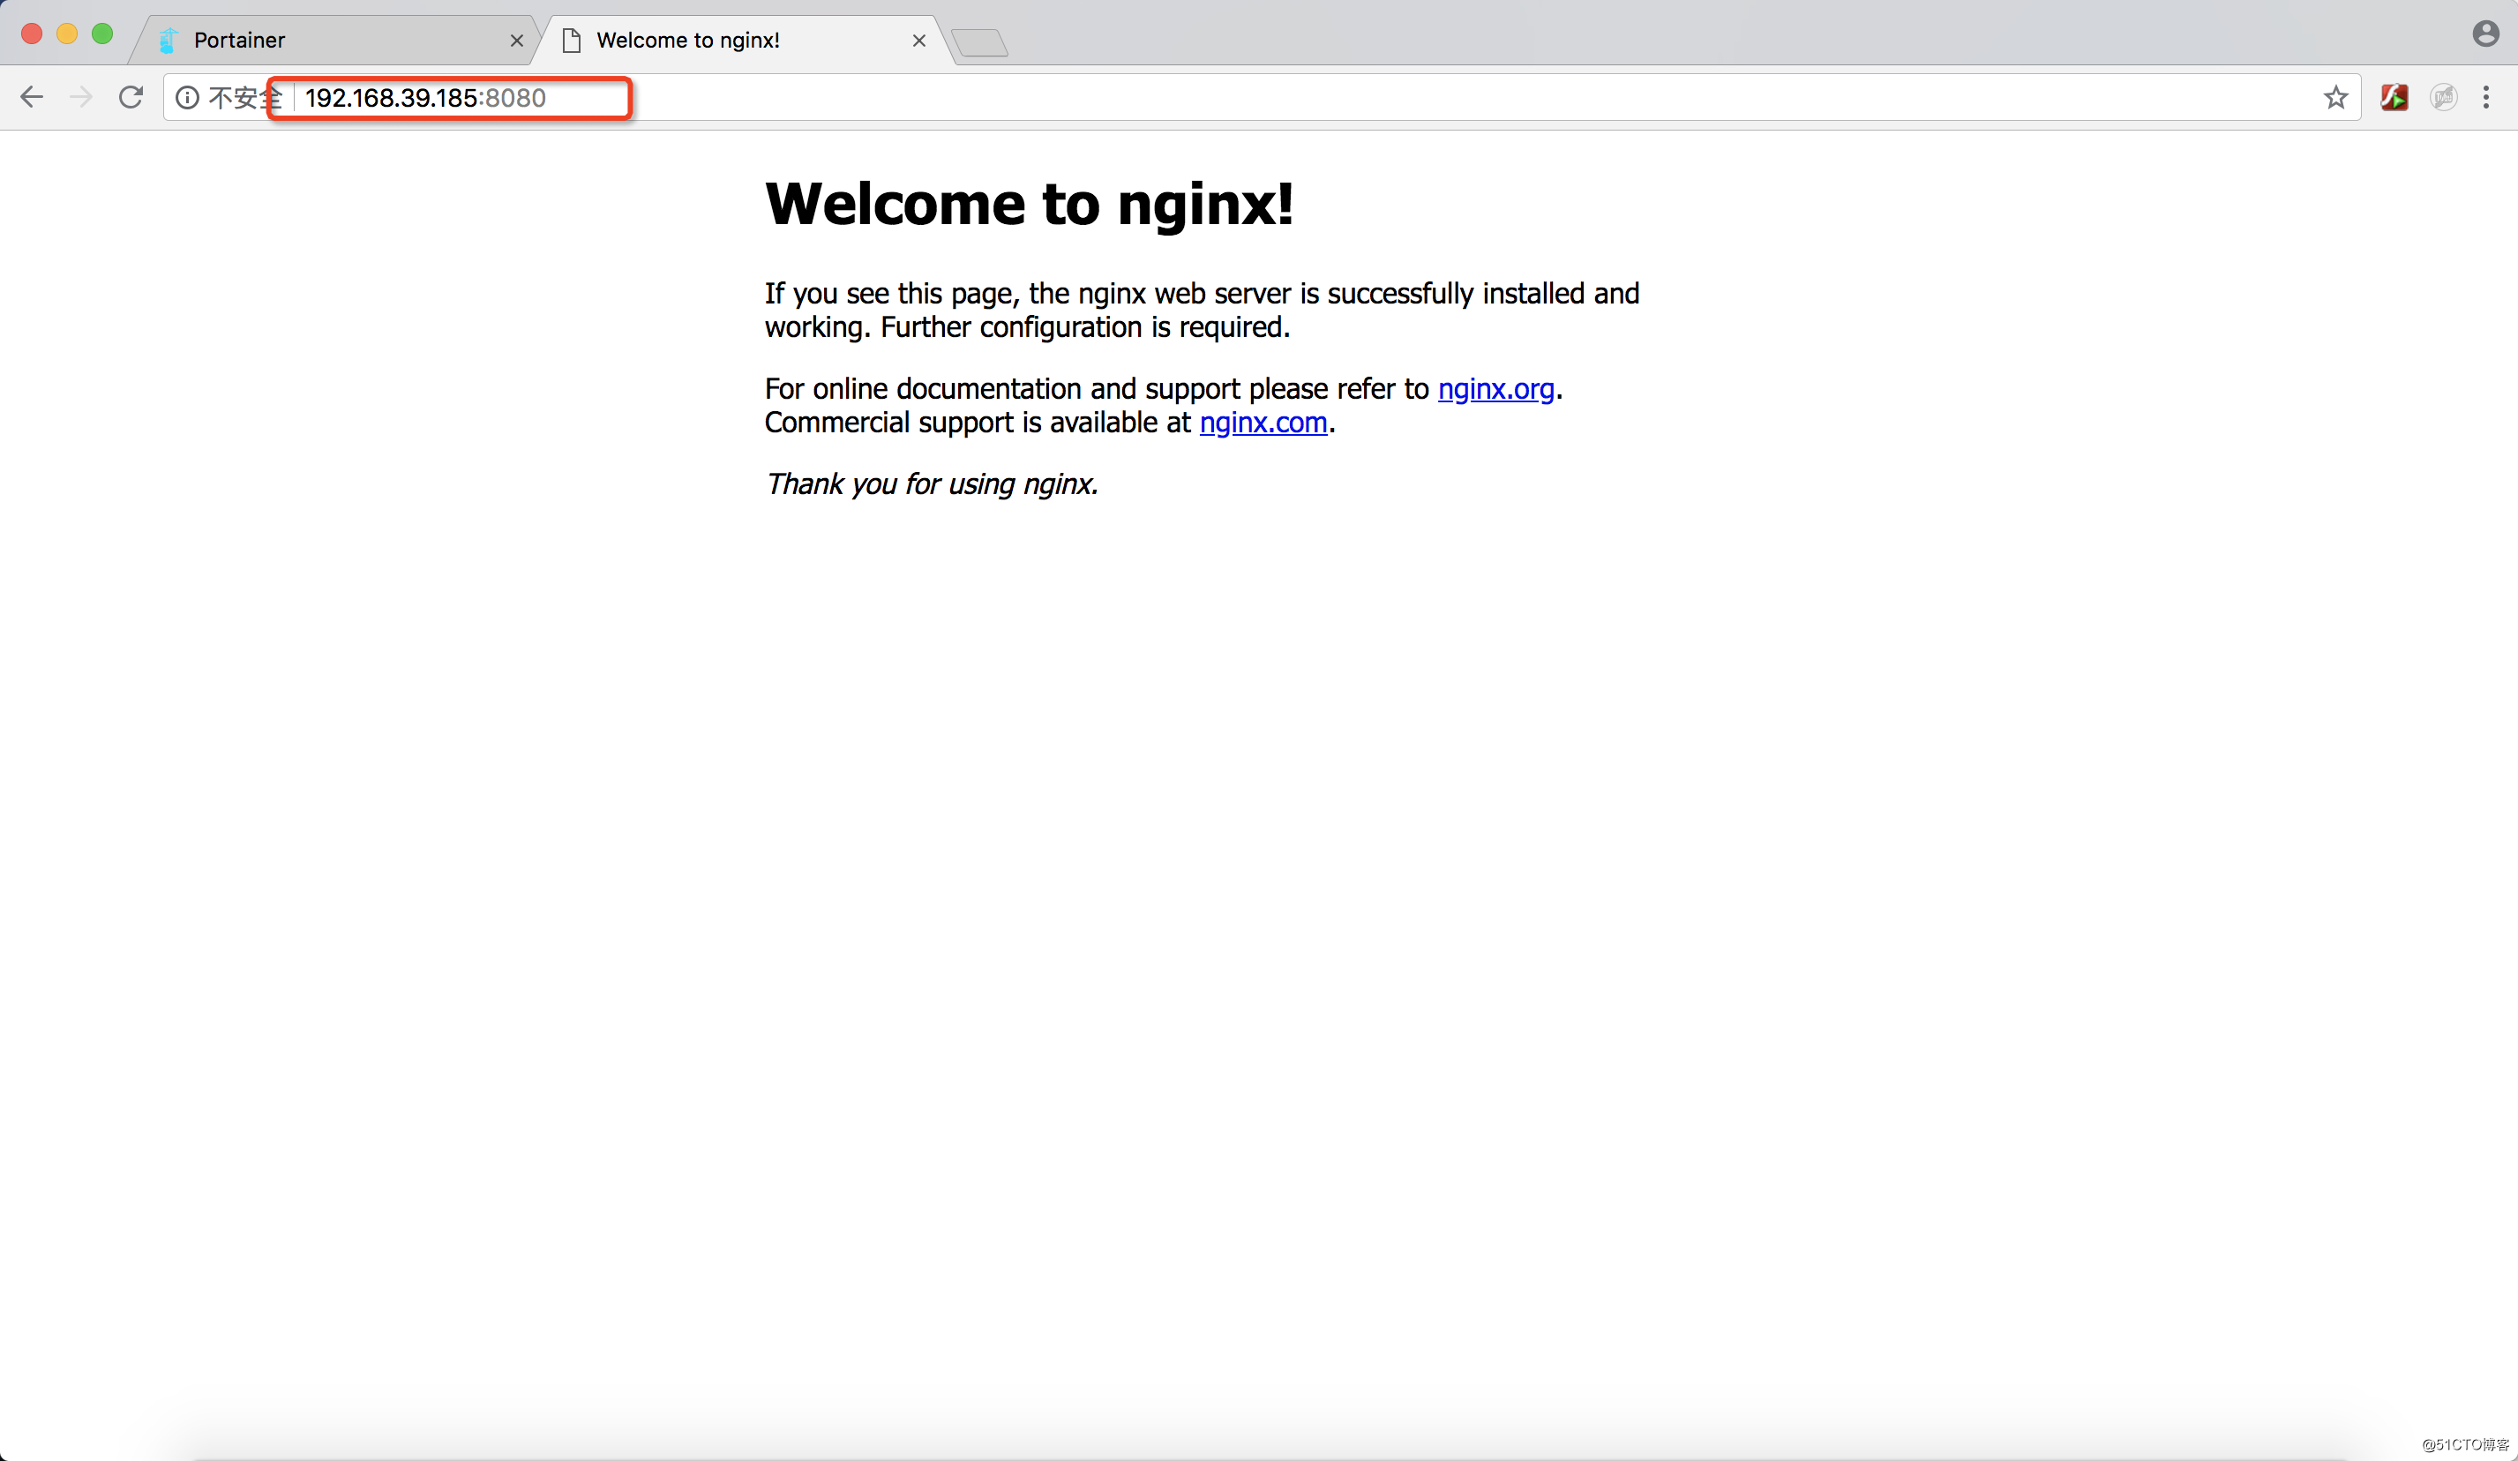The height and width of the screenshot is (1461, 2518).
Task: Open the red PDF extension icon
Action: (2394, 97)
